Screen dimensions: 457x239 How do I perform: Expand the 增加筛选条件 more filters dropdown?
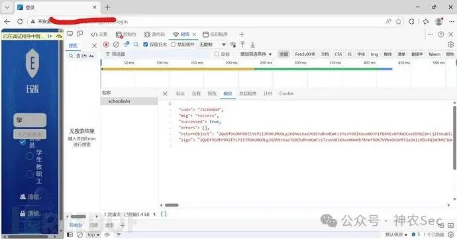(256, 54)
